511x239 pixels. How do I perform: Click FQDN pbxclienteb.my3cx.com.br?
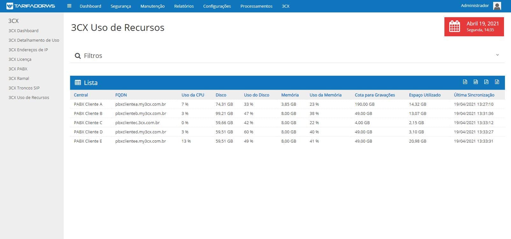point(141,113)
